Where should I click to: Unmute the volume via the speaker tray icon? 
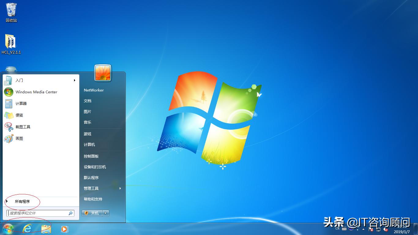386,229
